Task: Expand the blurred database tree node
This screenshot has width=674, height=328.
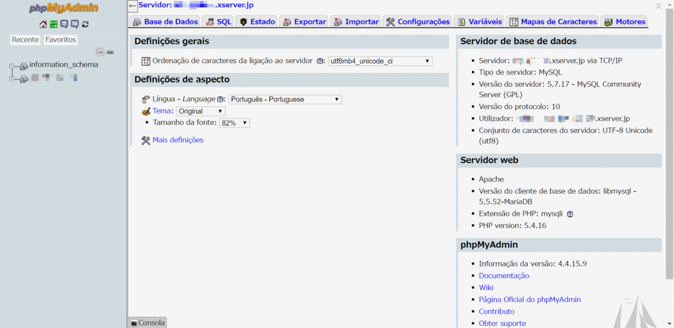Action: click(x=12, y=79)
